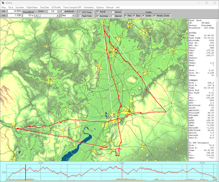
Task: Click the eastern turnpoint of the task triangle
Action: [x=166, y=112]
